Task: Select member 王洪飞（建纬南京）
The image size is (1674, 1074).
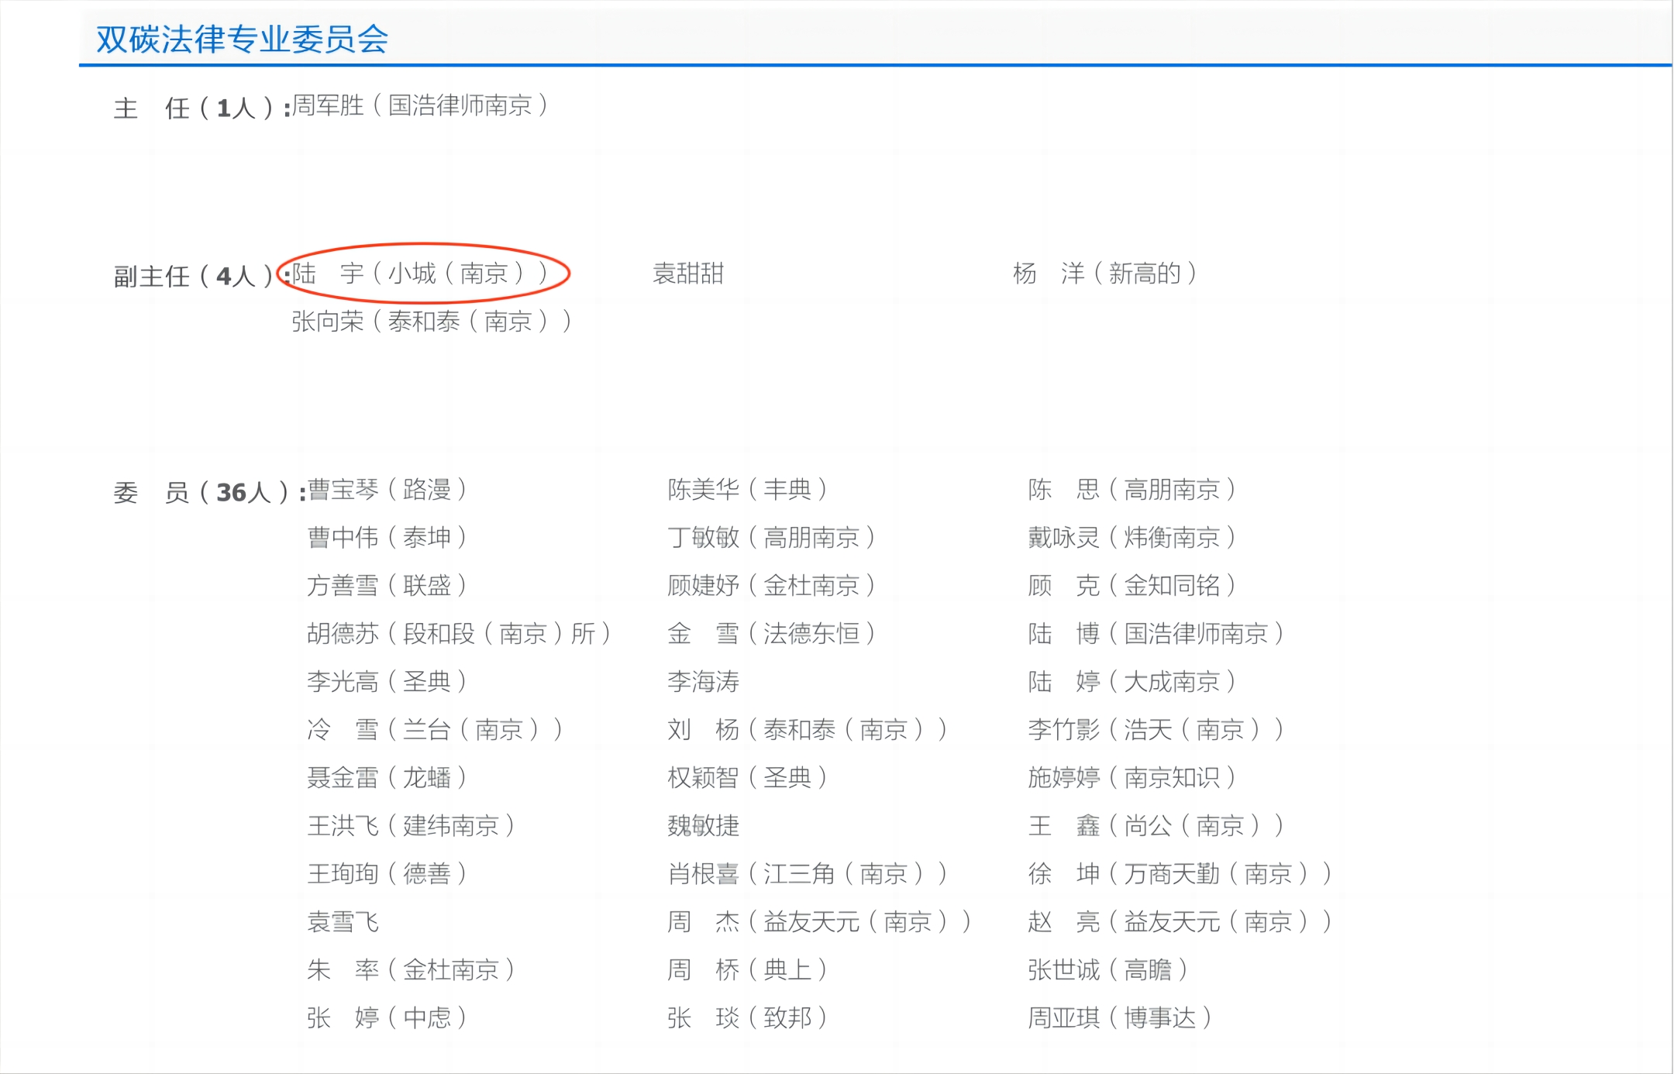Action: click(x=412, y=826)
